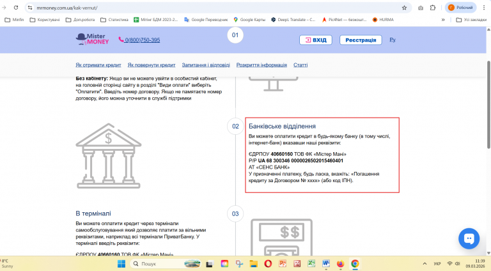Click the page vertical scrollbar thumb
Viewport: 491px width, 271px height.
(488, 105)
